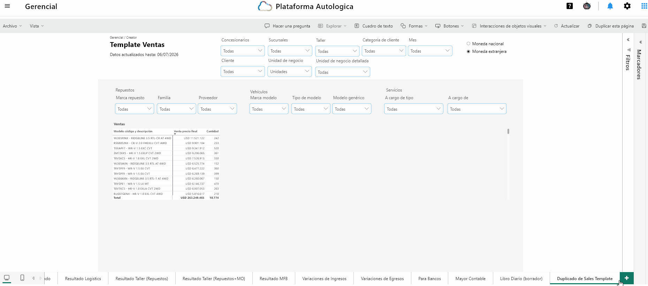The width and height of the screenshot is (648, 286).
Task: Open the user profile avatar
Action: click(587, 6)
